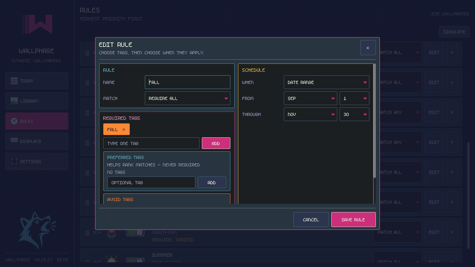Select the Rules clock icon in sidebar

(x=14, y=121)
